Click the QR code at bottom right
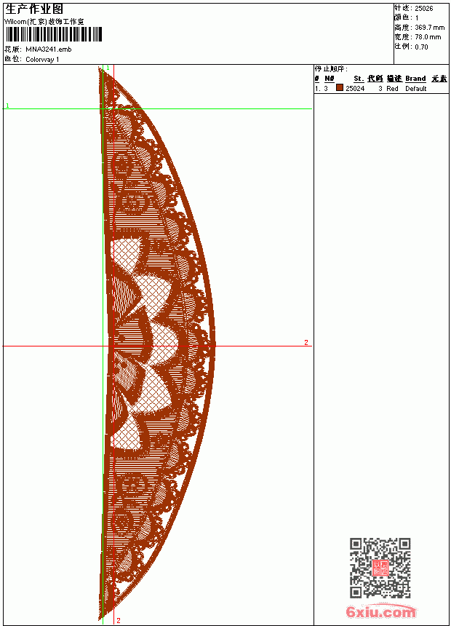The height and width of the screenshot is (626, 451). [380, 568]
